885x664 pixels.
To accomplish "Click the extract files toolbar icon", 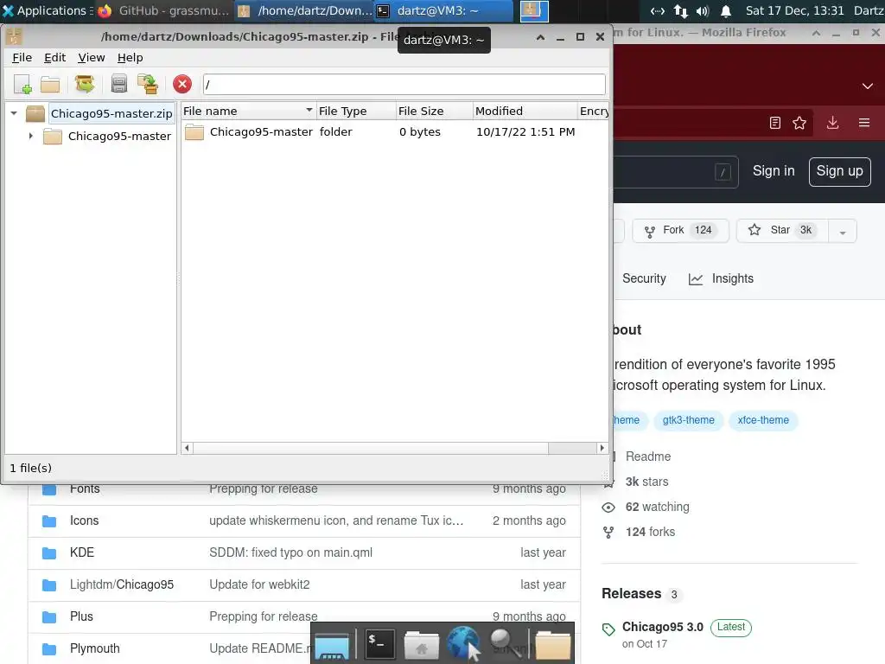I will pos(85,84).
